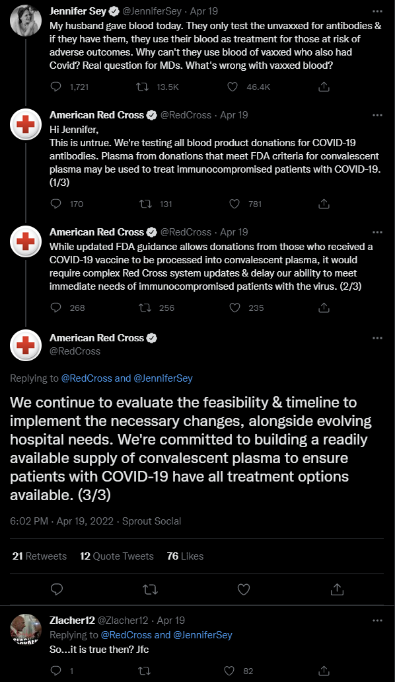Open more options on main (3/3) tweet

[x=377, y=338]
